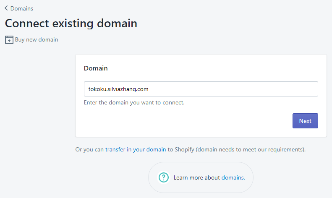Place cursor on tokoku.silviazhang.com text
332x198 pixels.
[x=118, y=89]
